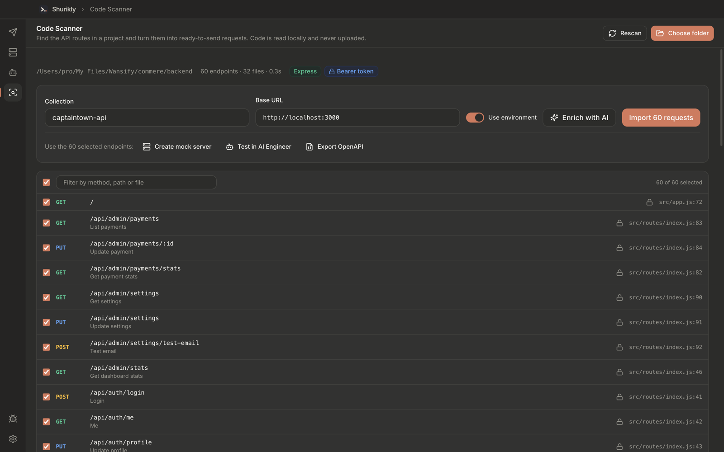This screenshot has height=452, width=724.
Task: Click Test in AI Engineer
Action: tap(258, 146)
